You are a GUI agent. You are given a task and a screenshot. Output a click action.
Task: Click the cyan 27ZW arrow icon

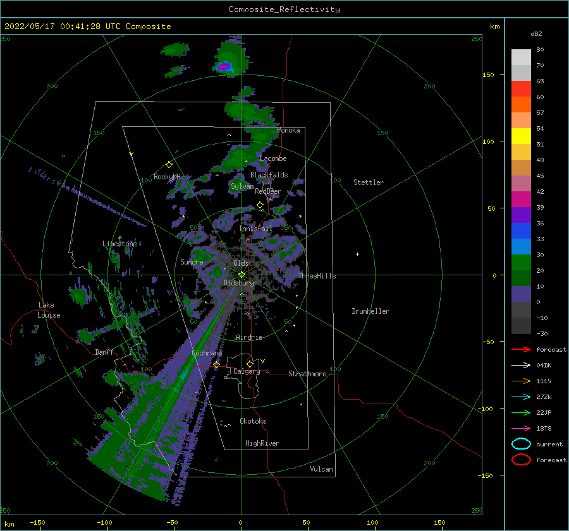[521, 397]
